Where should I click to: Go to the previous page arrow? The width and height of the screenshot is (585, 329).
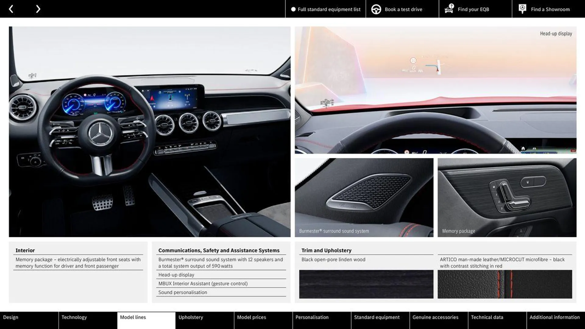[x=11, y=9]
